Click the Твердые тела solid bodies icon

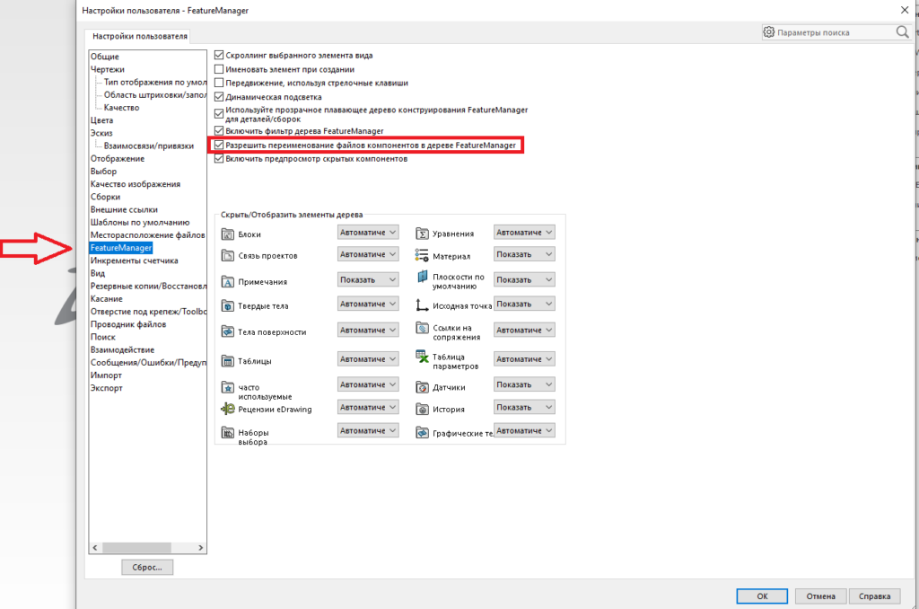(227, 304)
